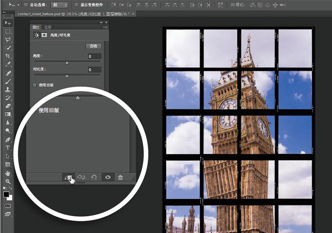Select the Dodge tool
Viewport: 332px width, 233px height.
click(8, 130)
